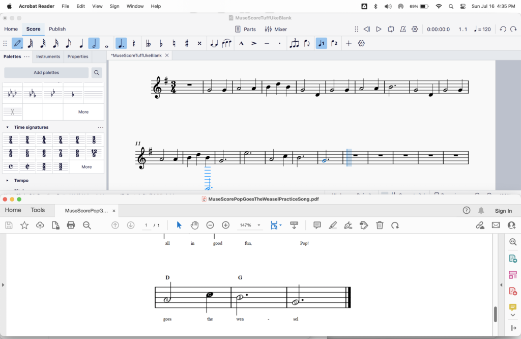This screenshot has height=339, width=521.
Task: Switch to the Publish tab in MuseScore
Action: pos(57,29)
